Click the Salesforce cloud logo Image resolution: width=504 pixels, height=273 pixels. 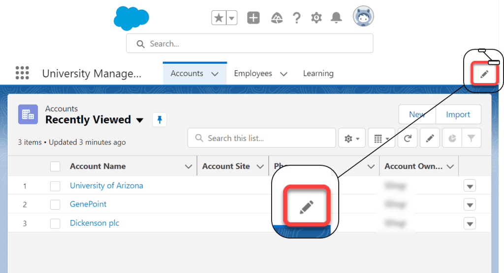point(131,18)
